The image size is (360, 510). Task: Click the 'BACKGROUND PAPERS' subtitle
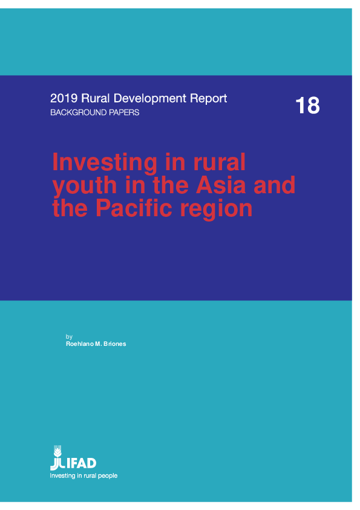pyautogui.click(x=94, y=113)
